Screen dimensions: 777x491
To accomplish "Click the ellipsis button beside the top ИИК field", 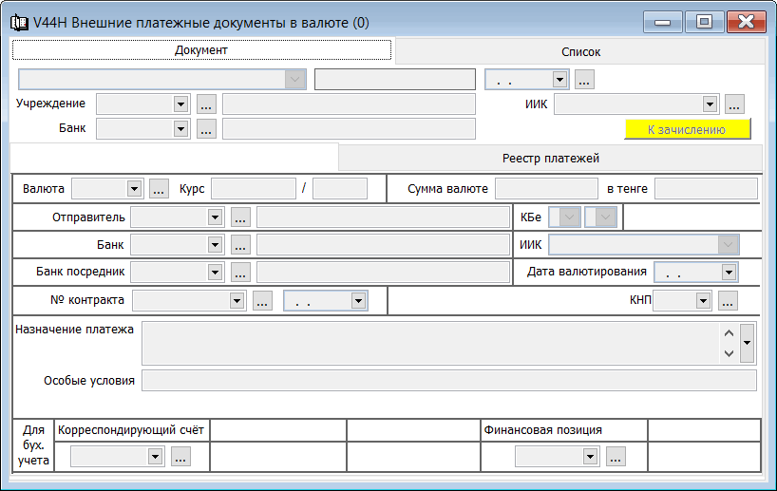I will click(734, 104).
